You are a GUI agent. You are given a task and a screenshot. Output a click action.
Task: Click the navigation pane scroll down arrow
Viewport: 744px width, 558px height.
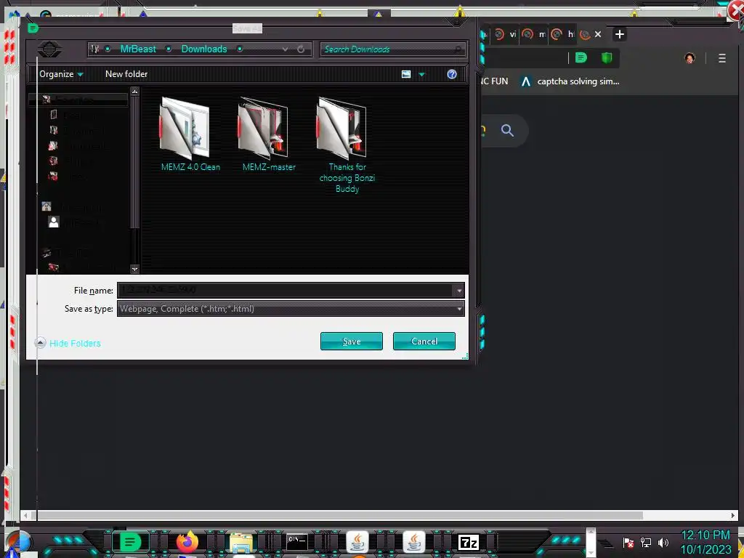point(134,269)
